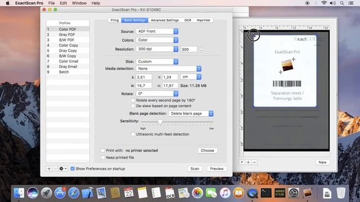
Task: Open Launchpad rocket icon in dock
Action: coord(46,193)
